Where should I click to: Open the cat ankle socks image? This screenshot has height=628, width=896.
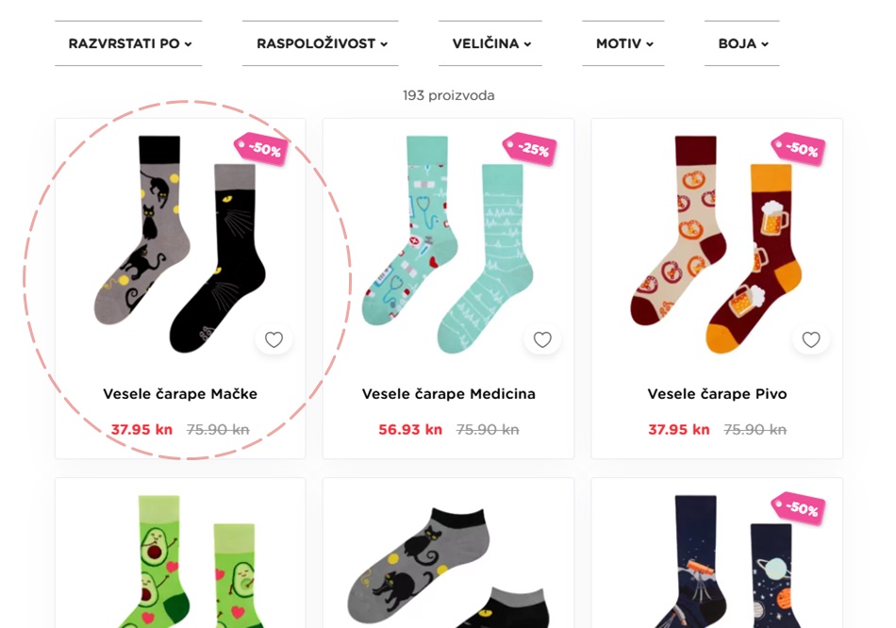pos(449,568)
